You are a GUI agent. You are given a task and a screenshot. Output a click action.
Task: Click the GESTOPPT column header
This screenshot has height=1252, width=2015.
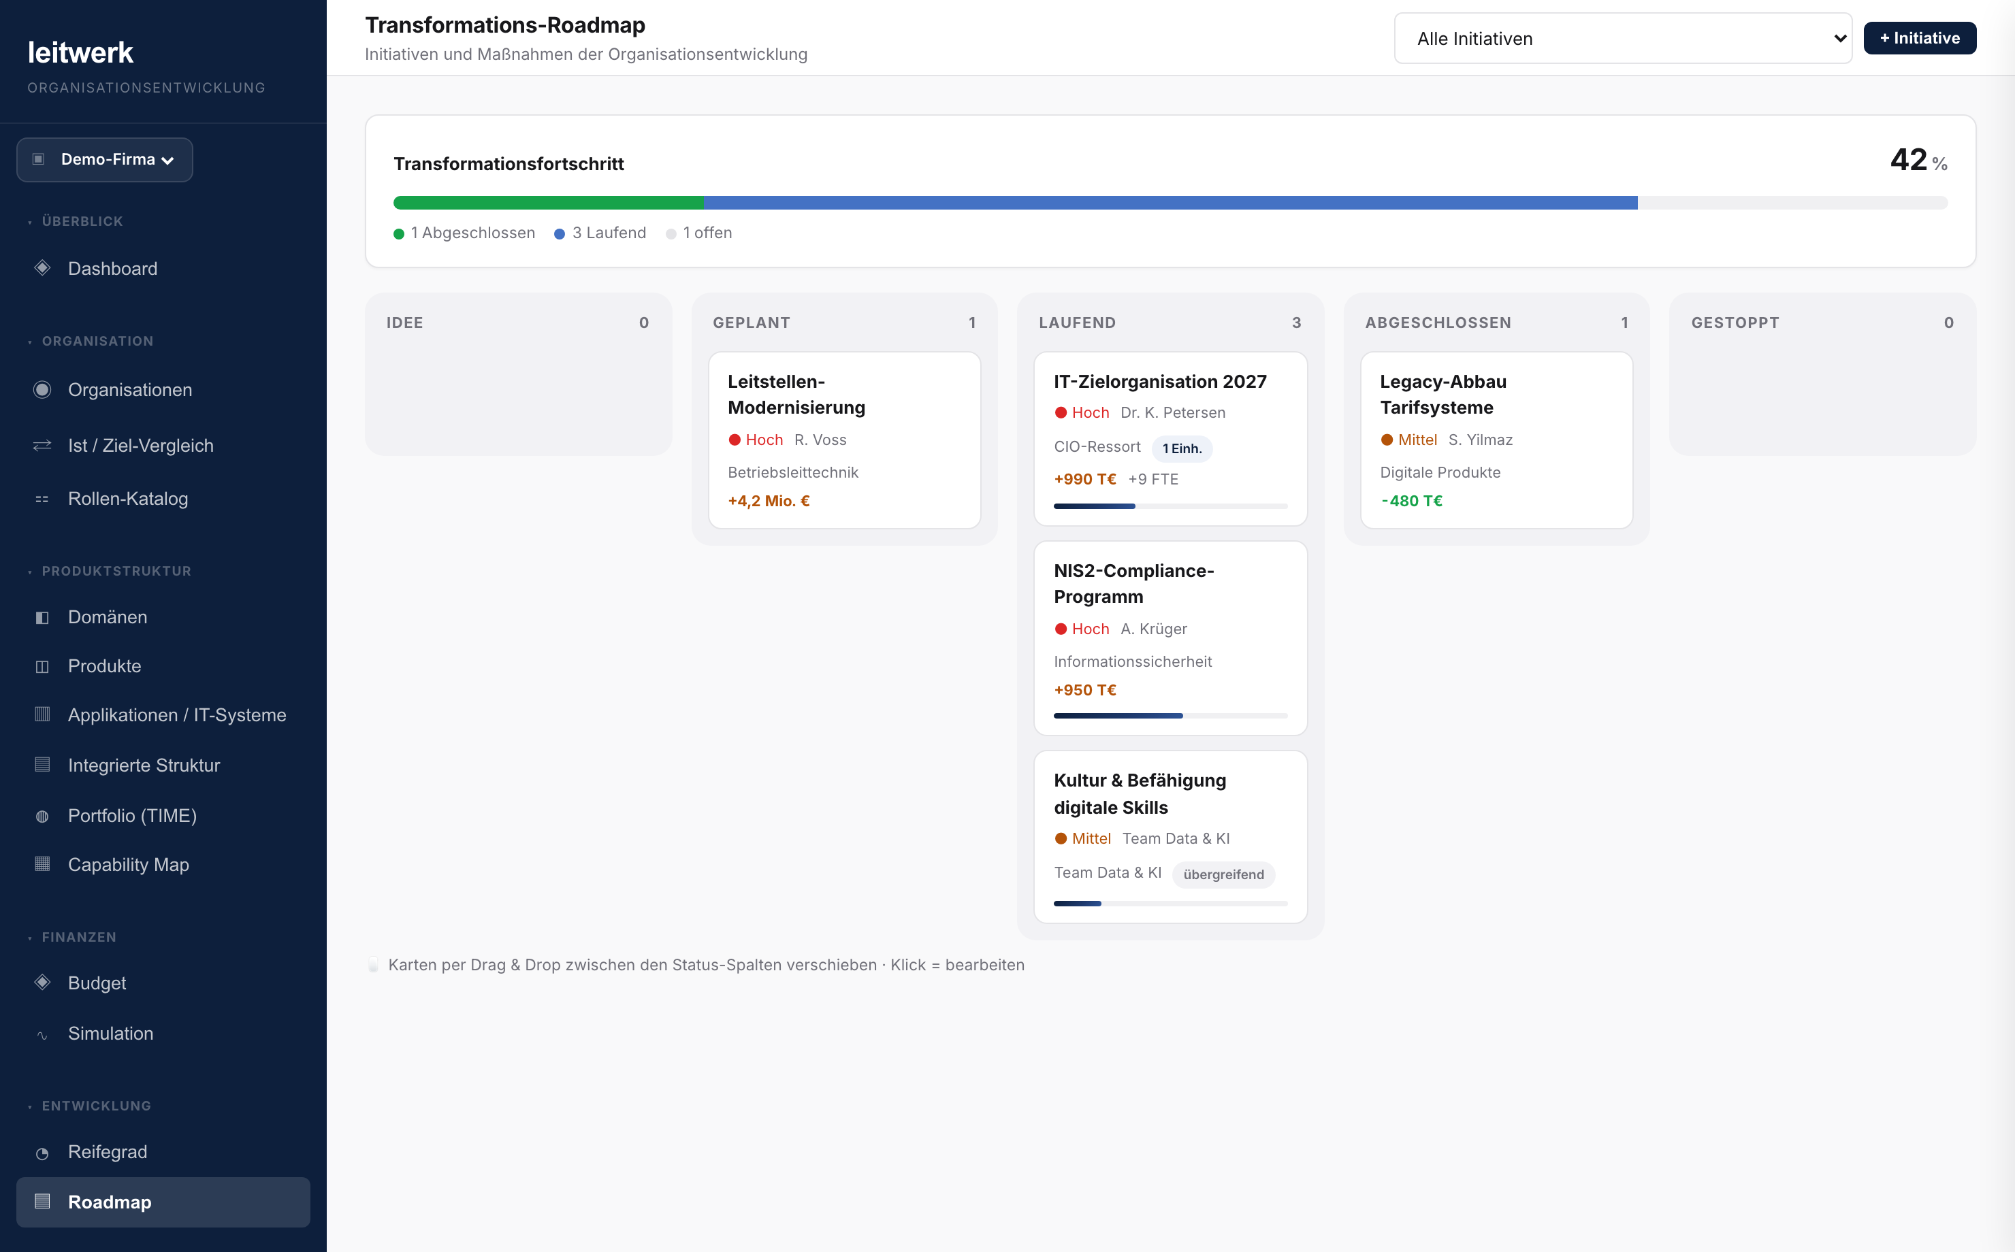[x=1822, y=323]
